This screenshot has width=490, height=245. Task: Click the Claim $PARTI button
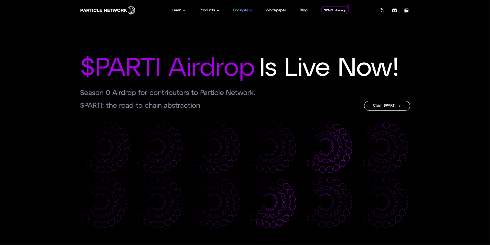(387, 106)
